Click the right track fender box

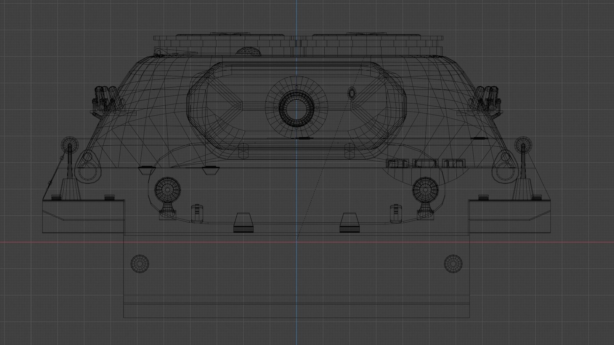pos(510,217)
